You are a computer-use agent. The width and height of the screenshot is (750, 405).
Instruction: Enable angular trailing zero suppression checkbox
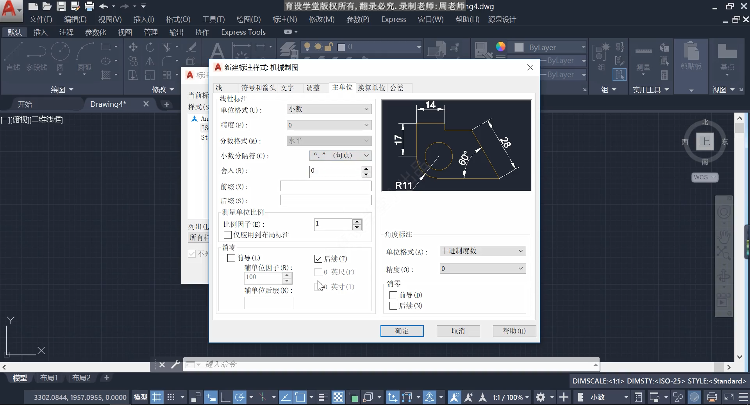[x=394, y=306]
